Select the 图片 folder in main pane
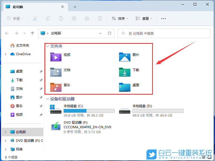This screenshot has height=161, width=215. [129, 57]
